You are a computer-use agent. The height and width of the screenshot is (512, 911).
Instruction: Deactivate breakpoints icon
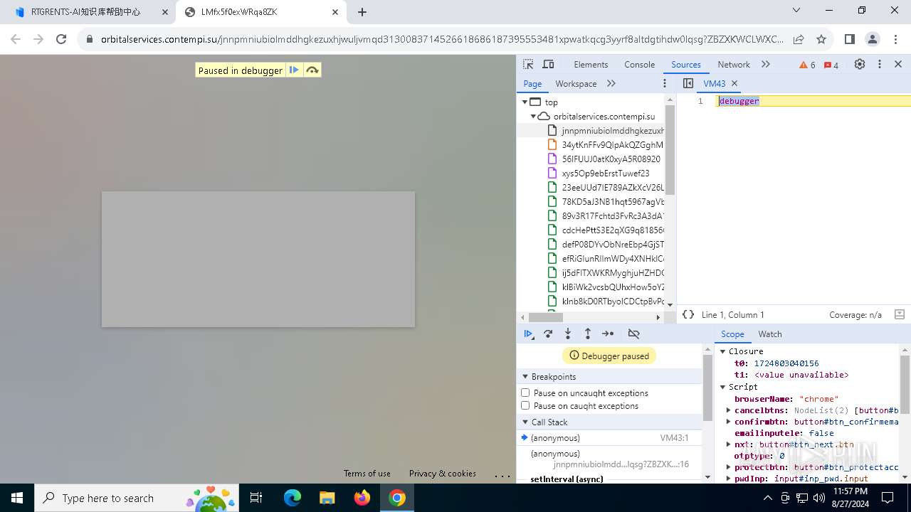point(634,334)
